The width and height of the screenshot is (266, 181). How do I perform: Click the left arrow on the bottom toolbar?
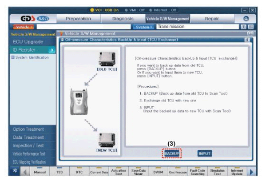pyautogui.click(x=25, y=172)
